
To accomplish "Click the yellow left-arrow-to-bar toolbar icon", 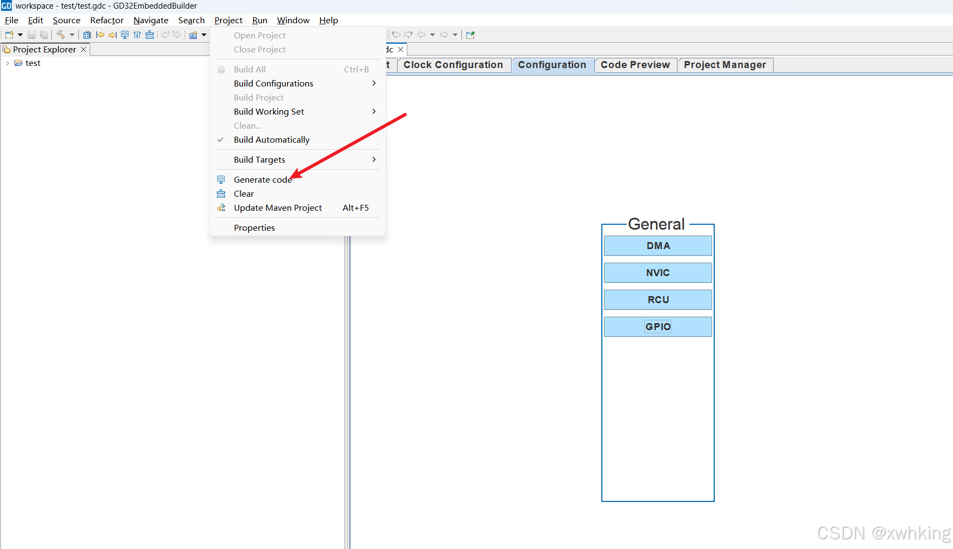I will 100,35.
